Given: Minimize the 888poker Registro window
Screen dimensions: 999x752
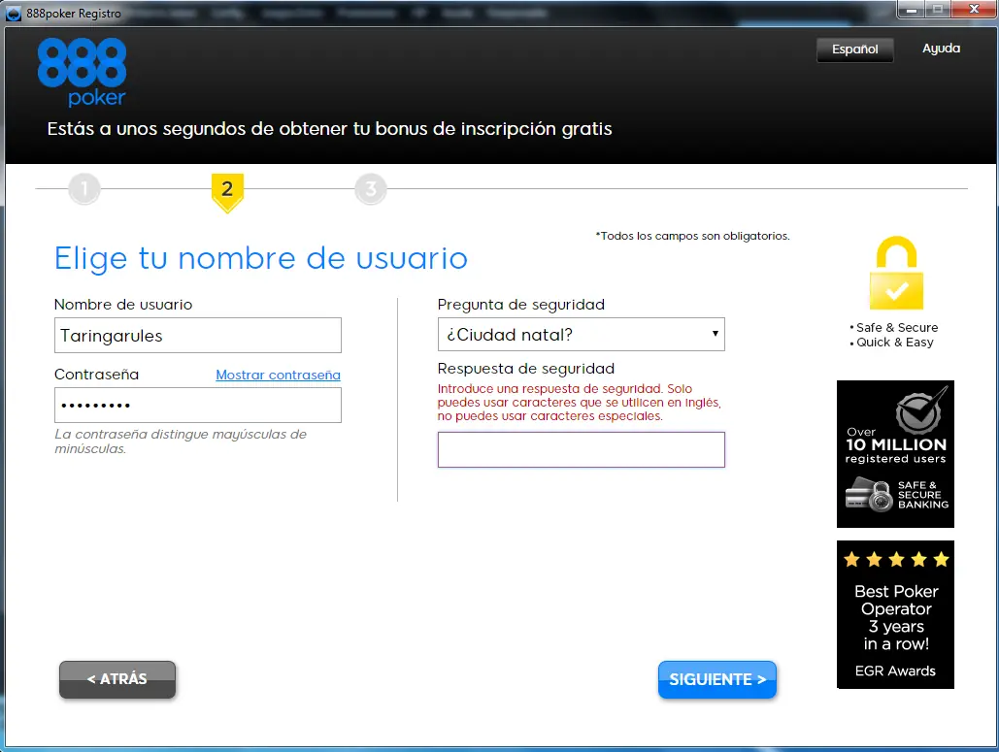Looking at the screenshot, I should 911,10.
